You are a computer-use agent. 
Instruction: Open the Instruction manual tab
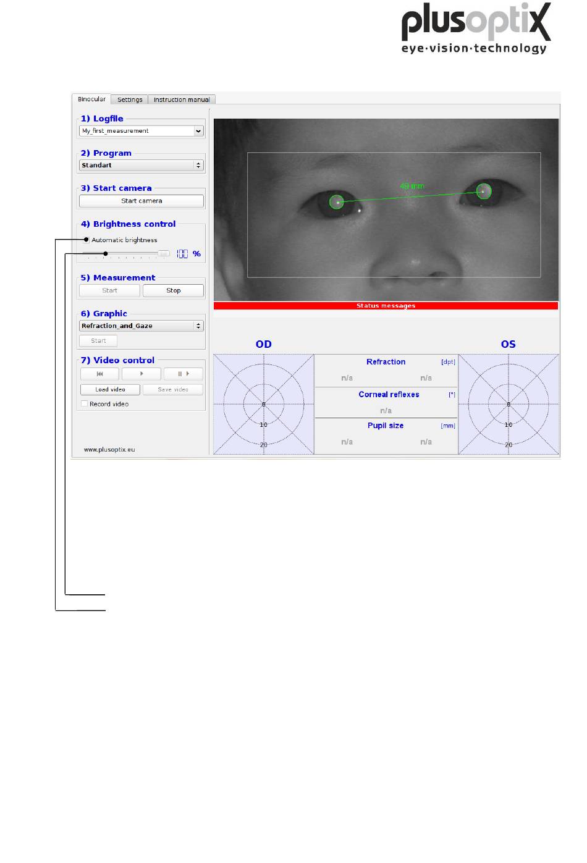click(182, 99)
